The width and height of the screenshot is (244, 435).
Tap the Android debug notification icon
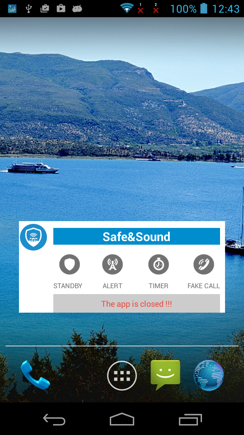[77, 9]
